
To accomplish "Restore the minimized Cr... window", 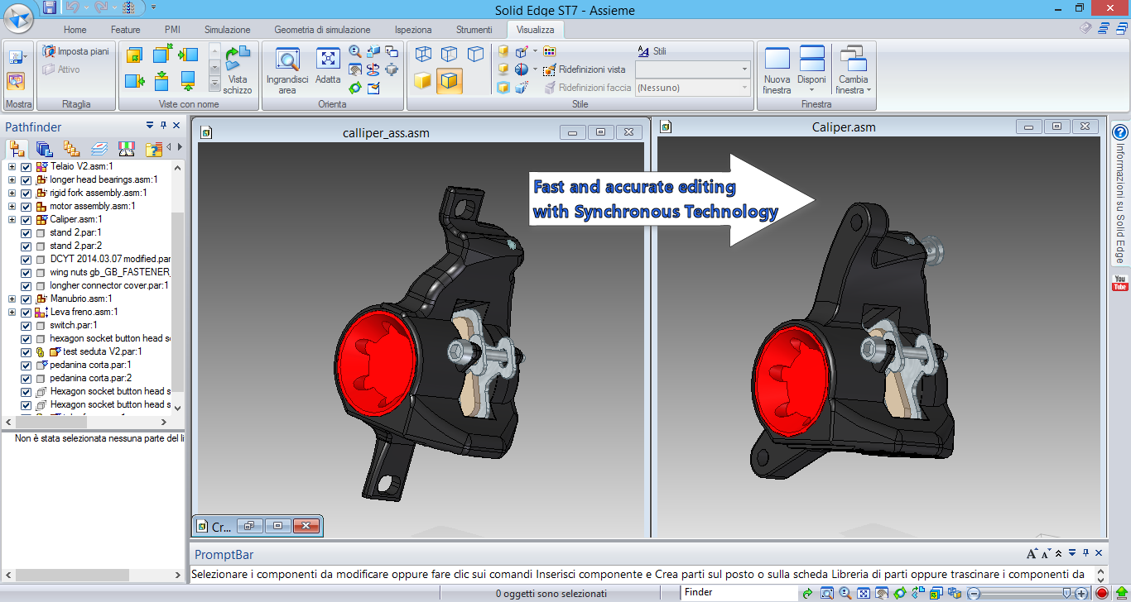I will (x=249, y=526).
